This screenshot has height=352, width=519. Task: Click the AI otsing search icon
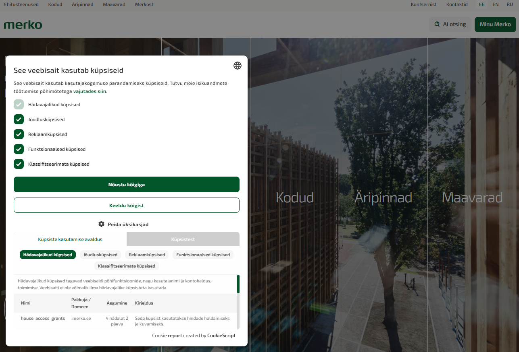point(437,24)
